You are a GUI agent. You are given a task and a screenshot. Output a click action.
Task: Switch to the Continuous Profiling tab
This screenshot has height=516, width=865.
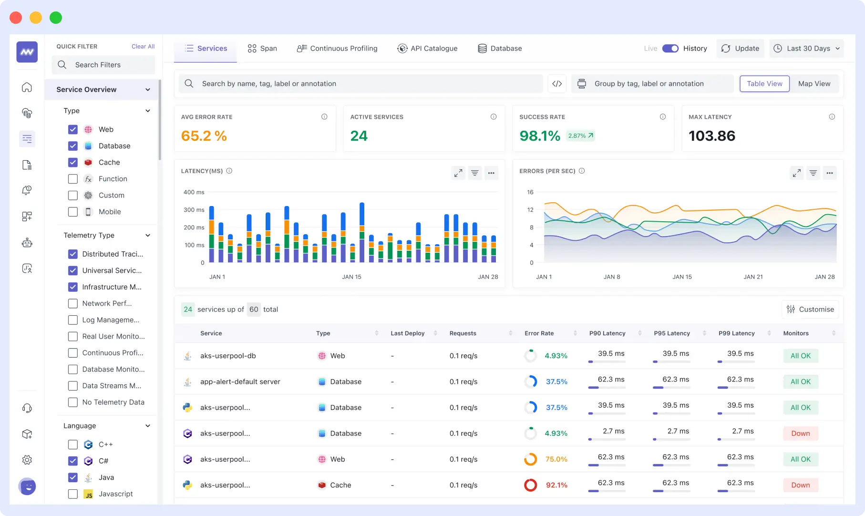pos(337,48)
